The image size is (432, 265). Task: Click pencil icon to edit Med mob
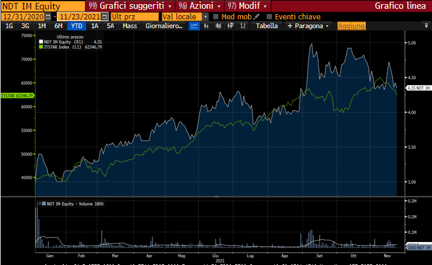(x=257, y=16)
